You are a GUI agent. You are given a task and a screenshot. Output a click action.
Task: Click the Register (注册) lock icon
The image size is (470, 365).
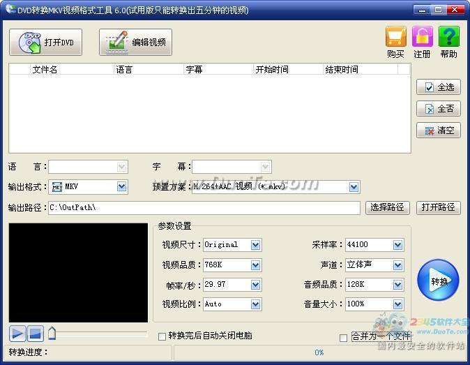click(x=422, y=38)
